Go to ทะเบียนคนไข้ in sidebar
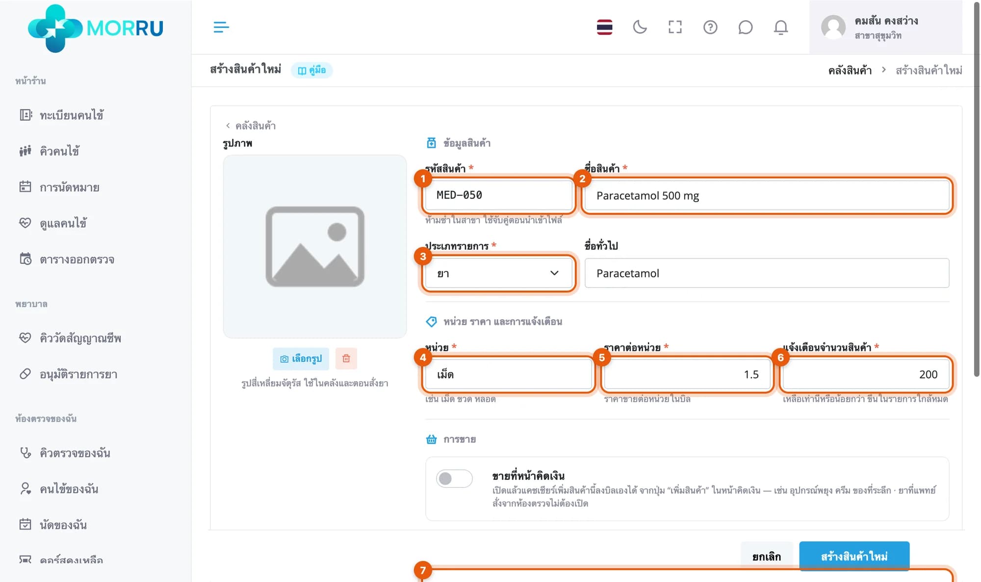The height and width of the screenshot is (582, 981). tap(72, 115)
